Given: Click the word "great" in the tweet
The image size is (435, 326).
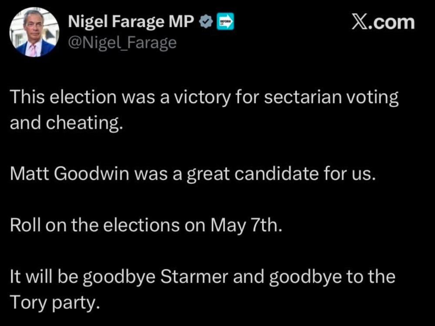Looking at the screenshot, I should tap(208, 175).
